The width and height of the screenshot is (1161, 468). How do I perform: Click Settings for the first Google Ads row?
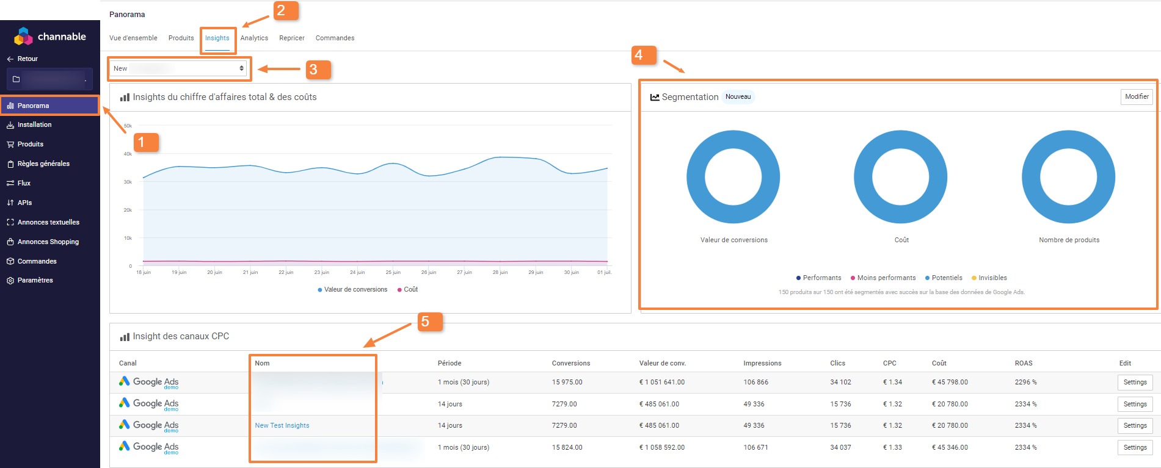click(x=1135, y=382)
